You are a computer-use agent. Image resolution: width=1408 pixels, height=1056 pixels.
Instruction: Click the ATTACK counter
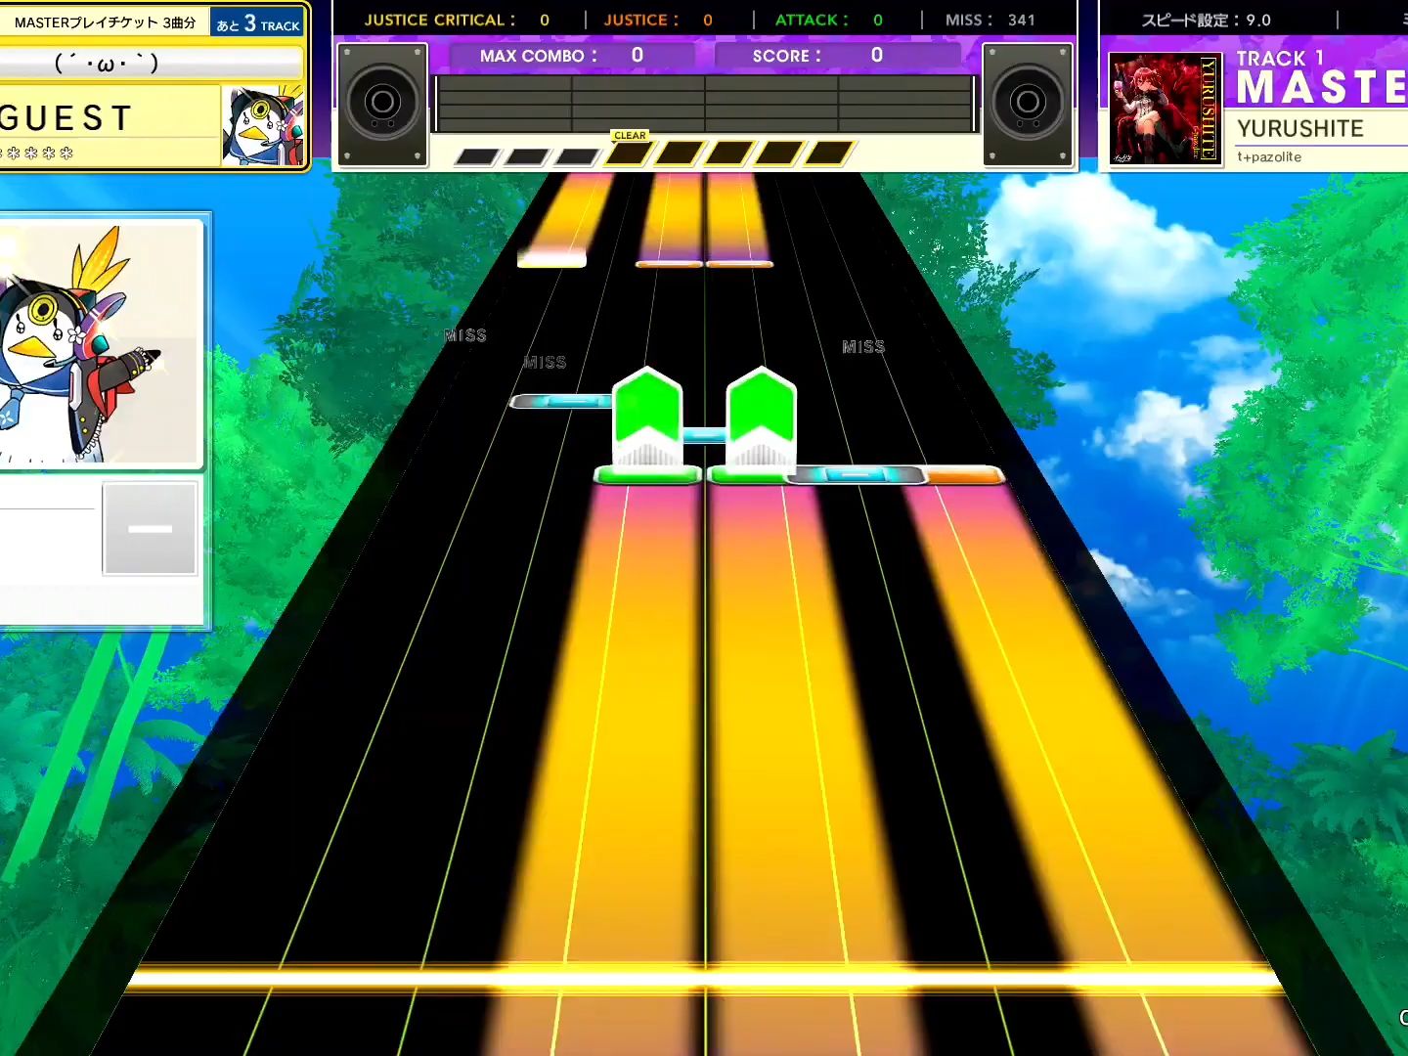829,20
